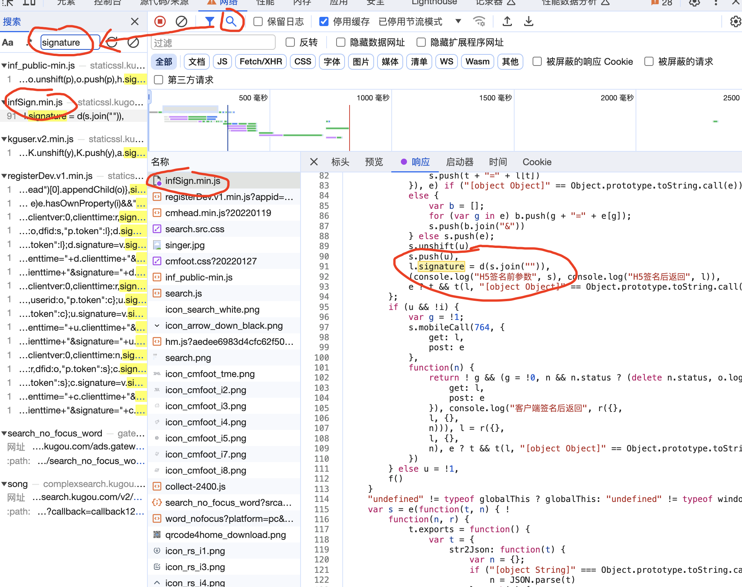Open Lighthouse panel tab

[434, 3]
